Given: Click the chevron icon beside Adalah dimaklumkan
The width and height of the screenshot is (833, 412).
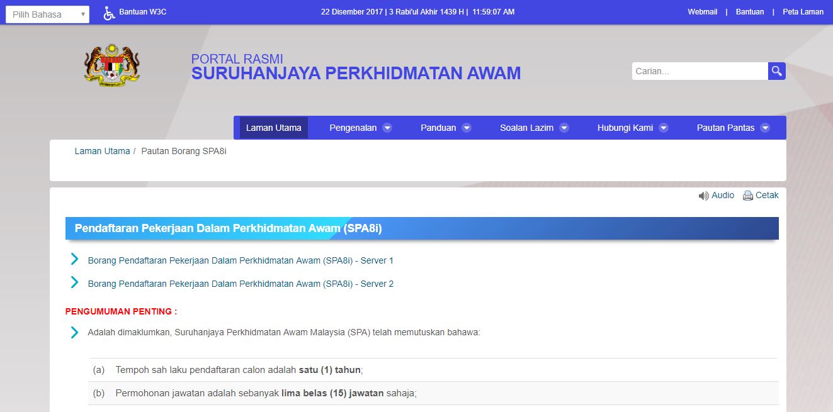Looking at the screenshot, I should point(74,332).
